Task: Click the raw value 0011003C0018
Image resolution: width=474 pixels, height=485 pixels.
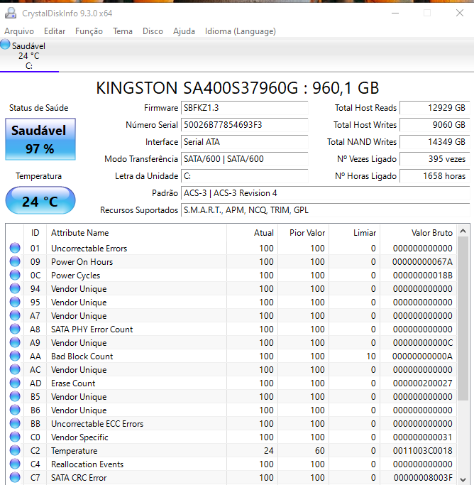Action: coord(423,451)
